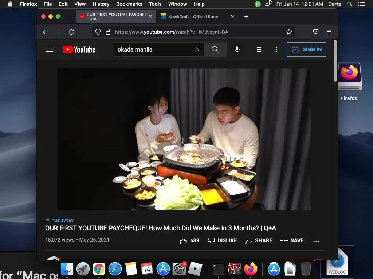Select the OUR FIRST YOUTUBE PAYCHEQUE tab

pos(116,16)
